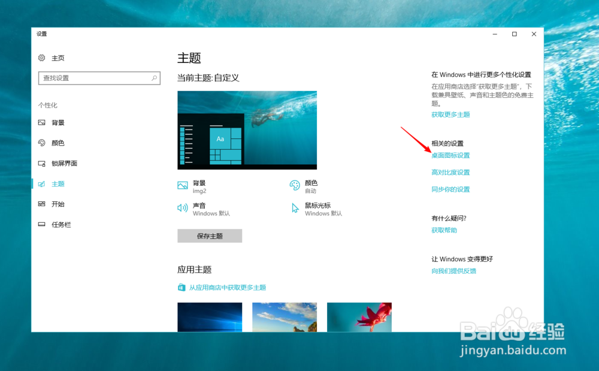The image size is (599, 371).
Task: Open the 背景 img2 setting
Action: pos(192,186)
